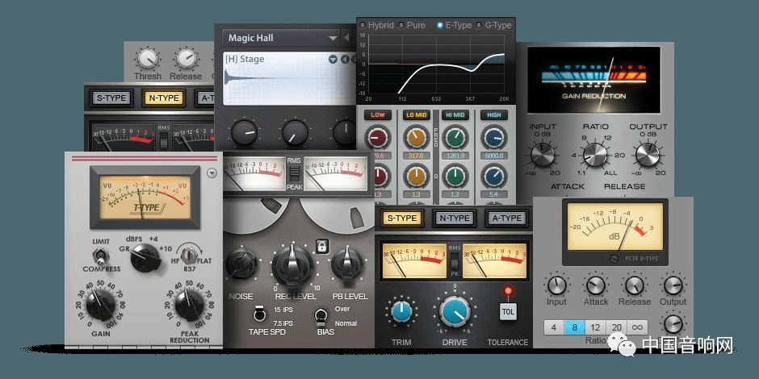Click the Release knob beside Thresh
This screenshot has width=759, height=379.
click(187, 60)
